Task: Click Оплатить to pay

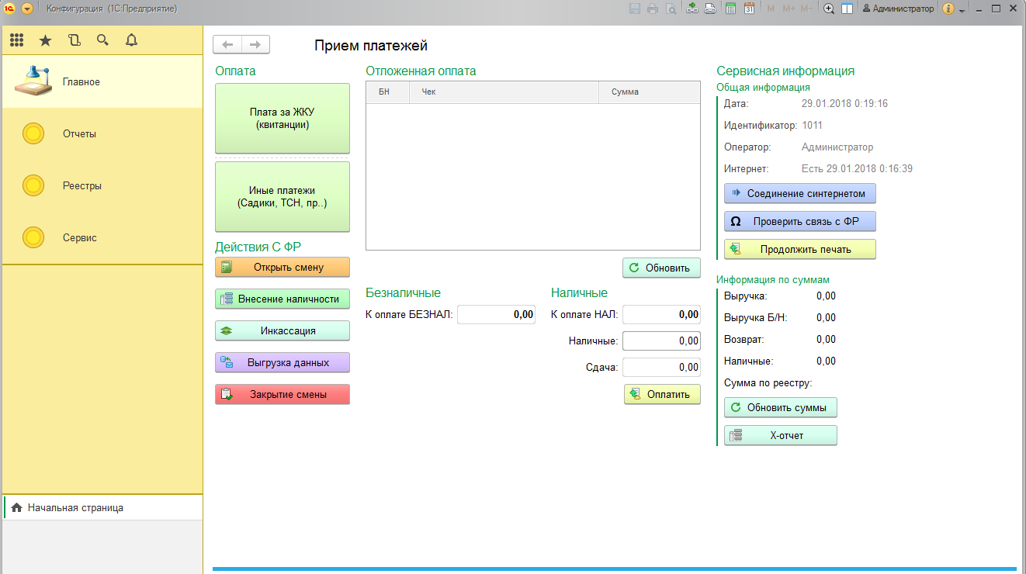Action: pyautogui.click(x=662, y=394)
